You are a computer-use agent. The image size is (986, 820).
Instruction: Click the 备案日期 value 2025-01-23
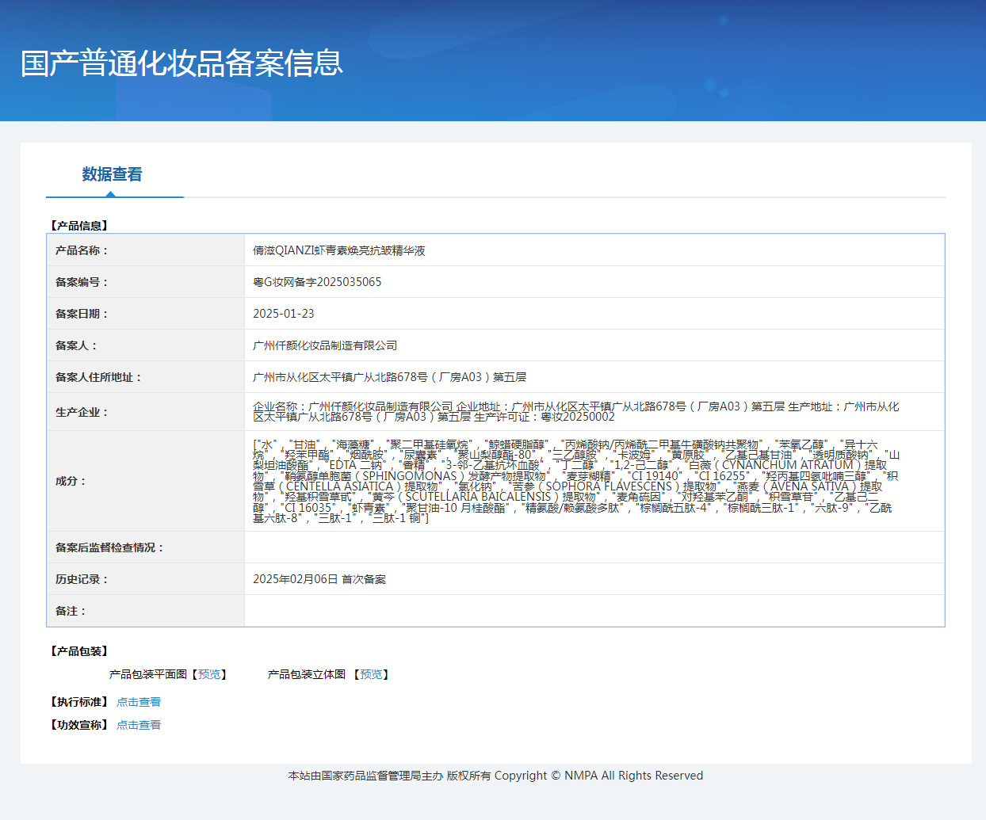click(x=284, y=314)
